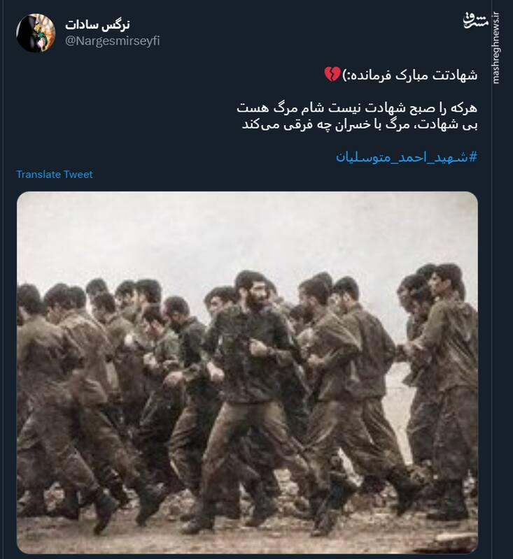Open the hashtag #شهید_احمد_متوسلیان
Screen dimensions: 513x559
coord(407,157)
